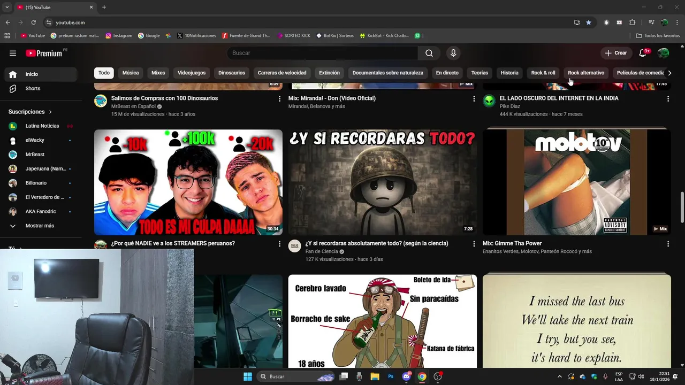Open options for Mix: Gimme Tha Power
Image resolution: width=685 pixels, height=385 pixels.
(x=668, y=244)
